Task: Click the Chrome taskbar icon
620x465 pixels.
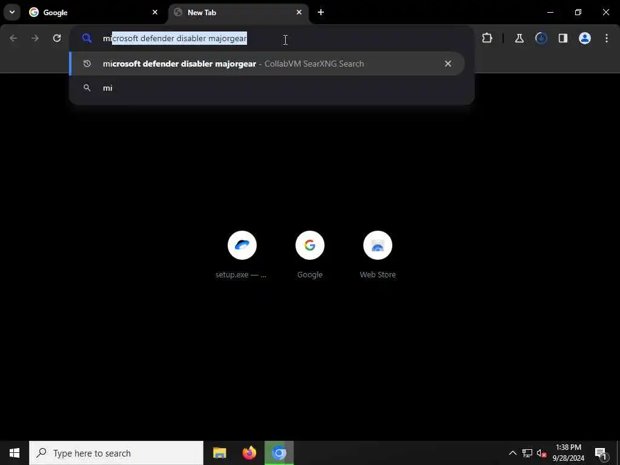Action: click(279, 453)
